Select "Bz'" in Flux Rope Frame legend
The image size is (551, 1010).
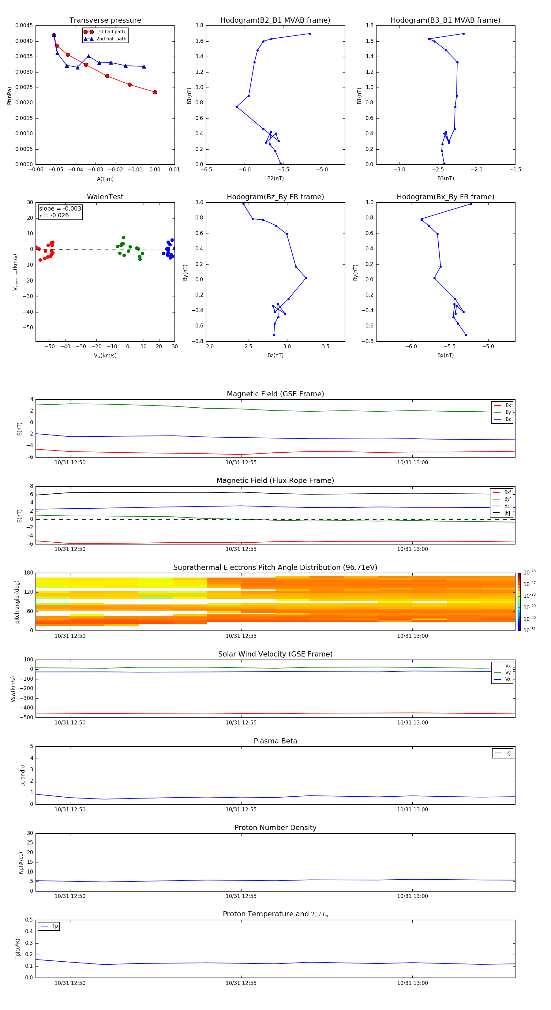click(x=502, y=506)
